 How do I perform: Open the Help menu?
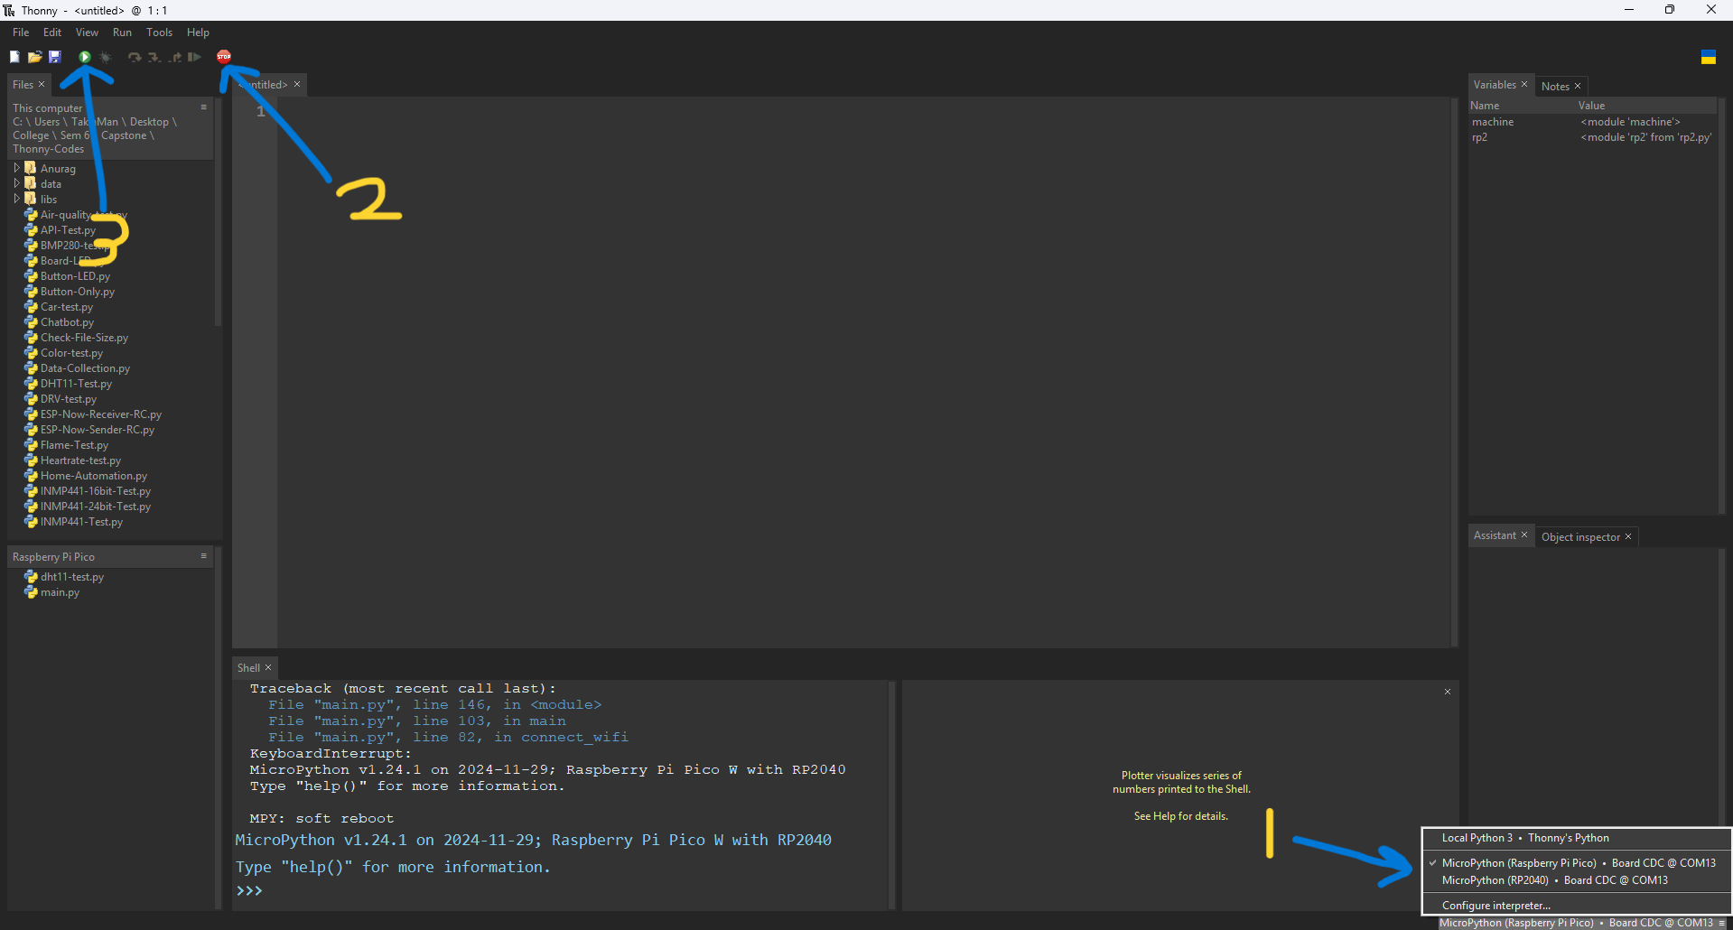coord(198,33)
